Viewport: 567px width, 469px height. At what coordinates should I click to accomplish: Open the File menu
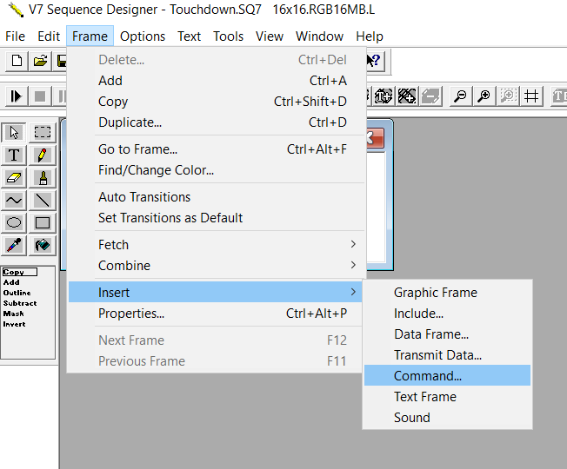[15, 36]
